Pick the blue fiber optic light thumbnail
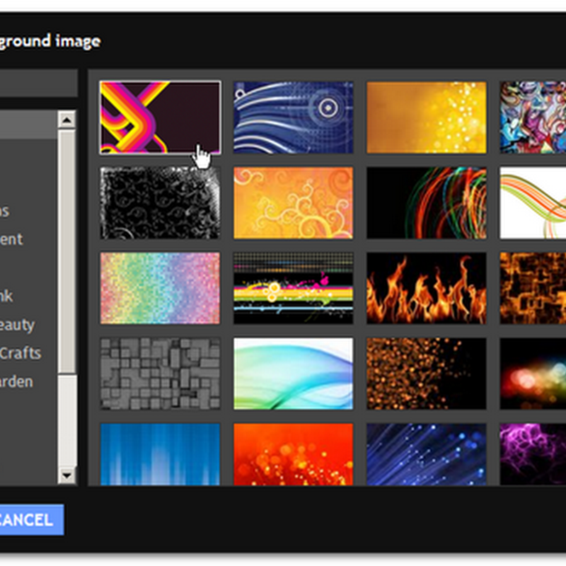This screenshot has height=566, width=566. [427, 454]
